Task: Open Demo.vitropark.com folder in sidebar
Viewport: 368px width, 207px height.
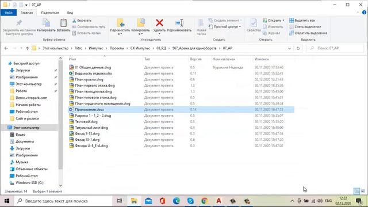Action: click(32, 98)
